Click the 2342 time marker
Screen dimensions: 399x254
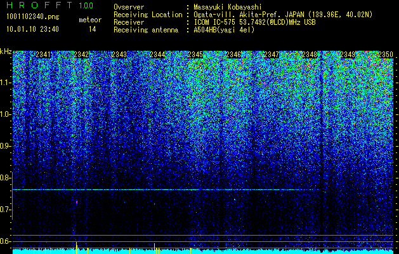[81, 55]
